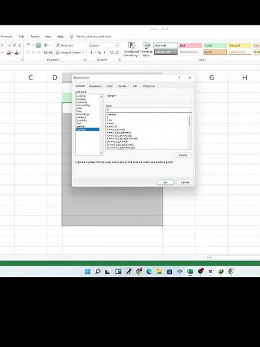Expand Number group dialog launcher
The height and width of the screenshot is (347, 260).
[x=119, y=59]
